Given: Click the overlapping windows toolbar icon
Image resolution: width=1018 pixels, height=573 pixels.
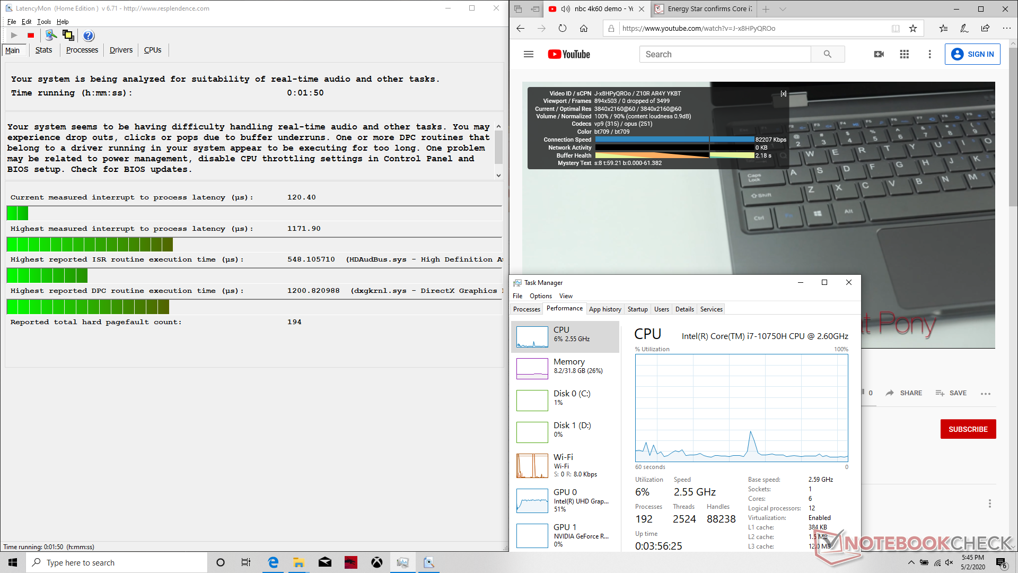Looking at the screenshot, I should tap(68, 36).
